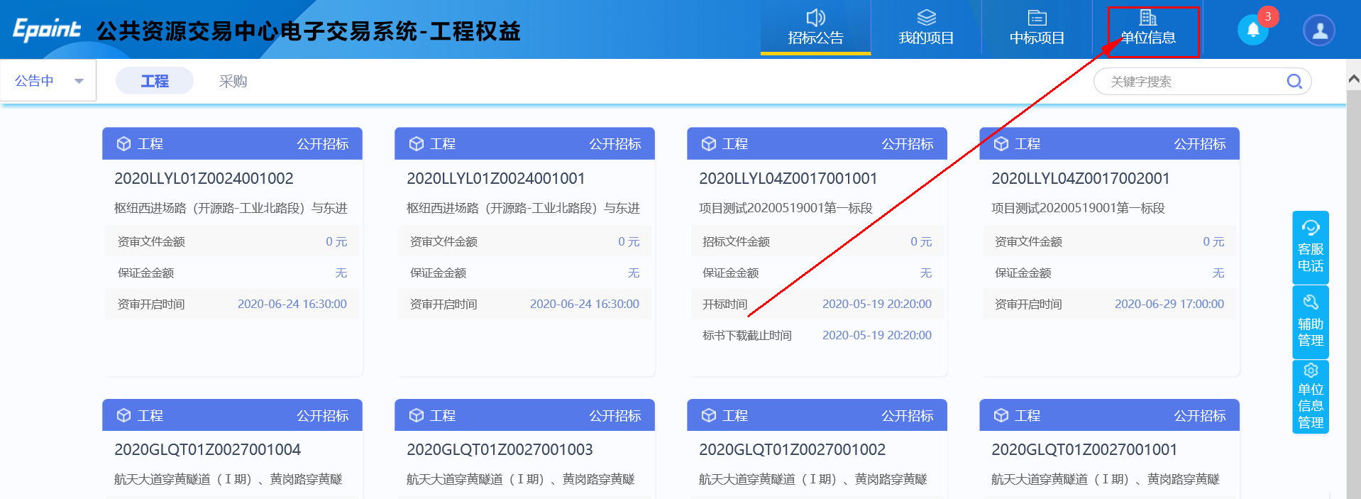Go to 招标公告 navigation tab
The image size is (1361, 499).
(x=815, y=28)
